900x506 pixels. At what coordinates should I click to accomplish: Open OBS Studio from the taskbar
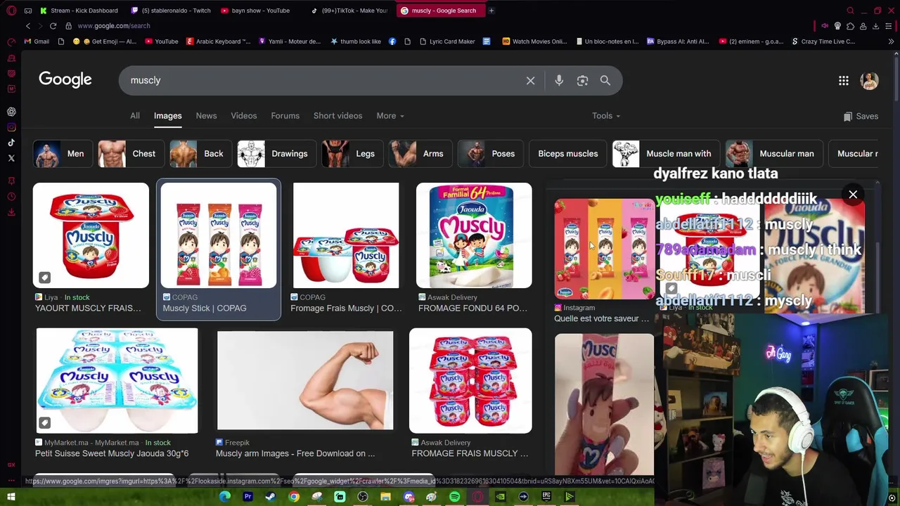[x=363, y=497]
